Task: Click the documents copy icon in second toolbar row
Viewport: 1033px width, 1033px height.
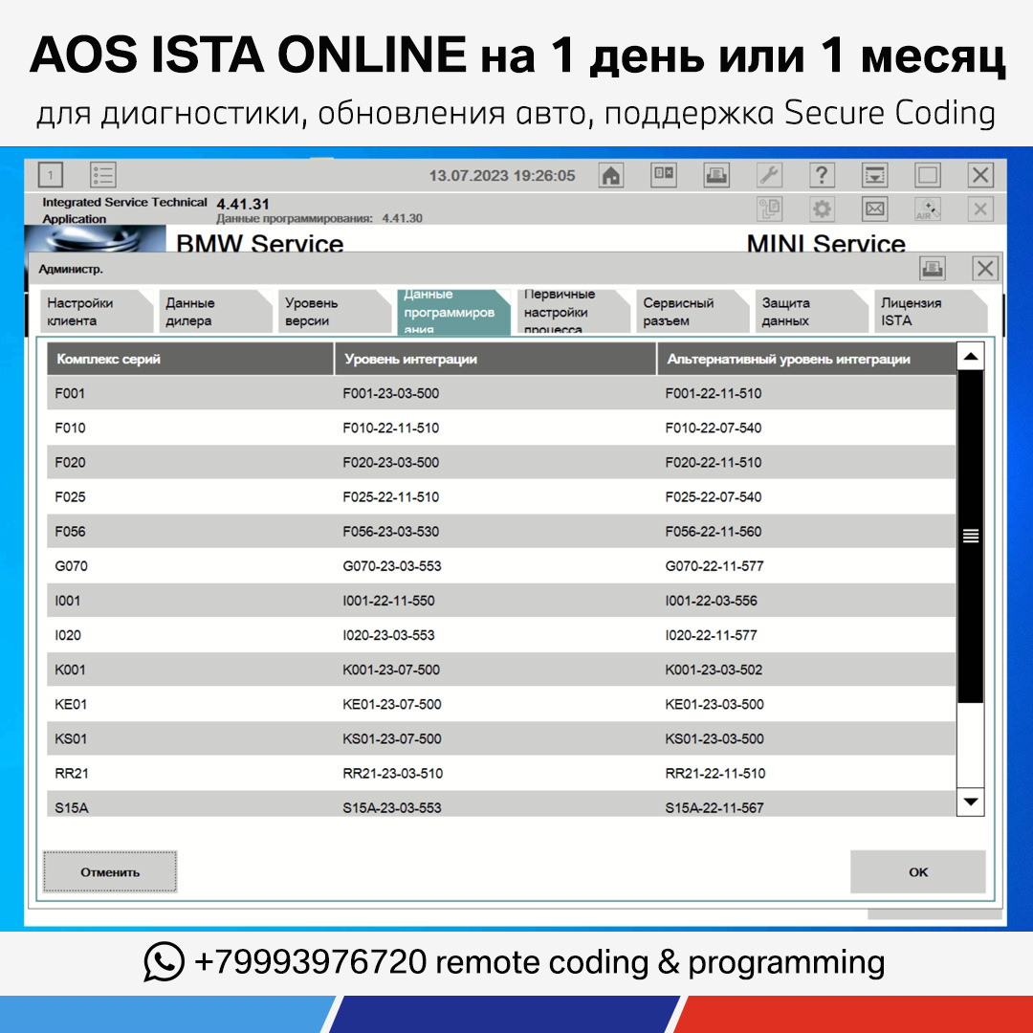Action: coord(769,209)
